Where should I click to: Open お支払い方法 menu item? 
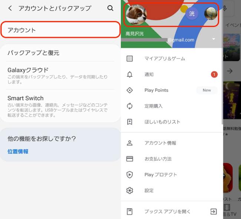click(158, 159)
